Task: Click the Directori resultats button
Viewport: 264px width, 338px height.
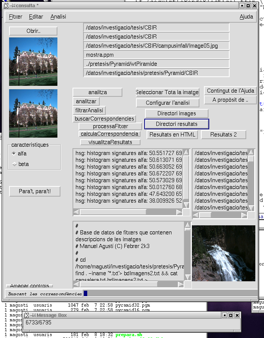Action: (177, 124)
